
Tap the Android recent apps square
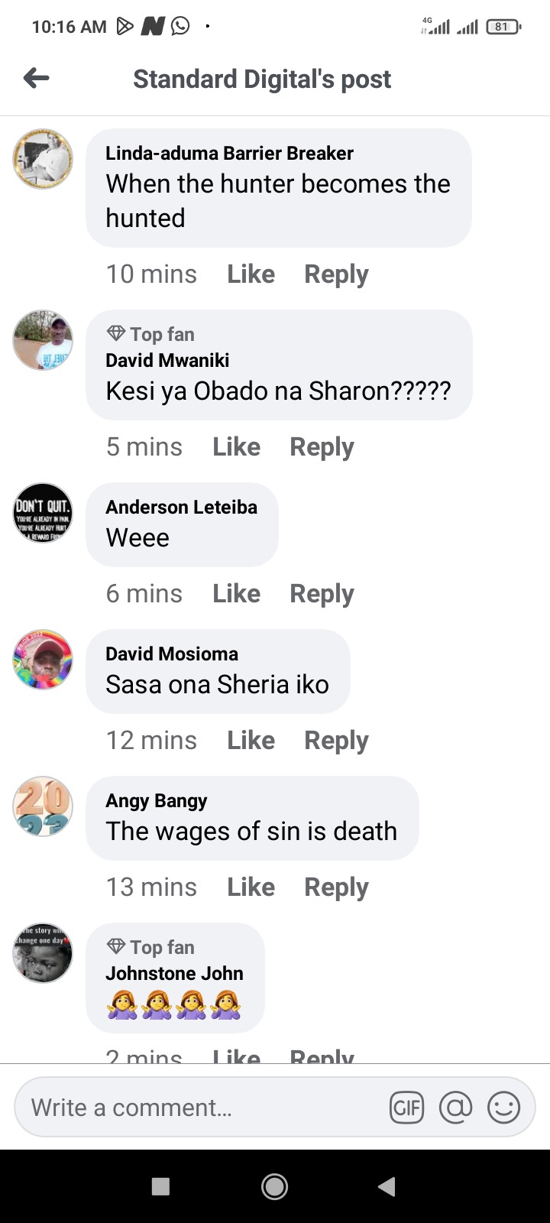160,1186
